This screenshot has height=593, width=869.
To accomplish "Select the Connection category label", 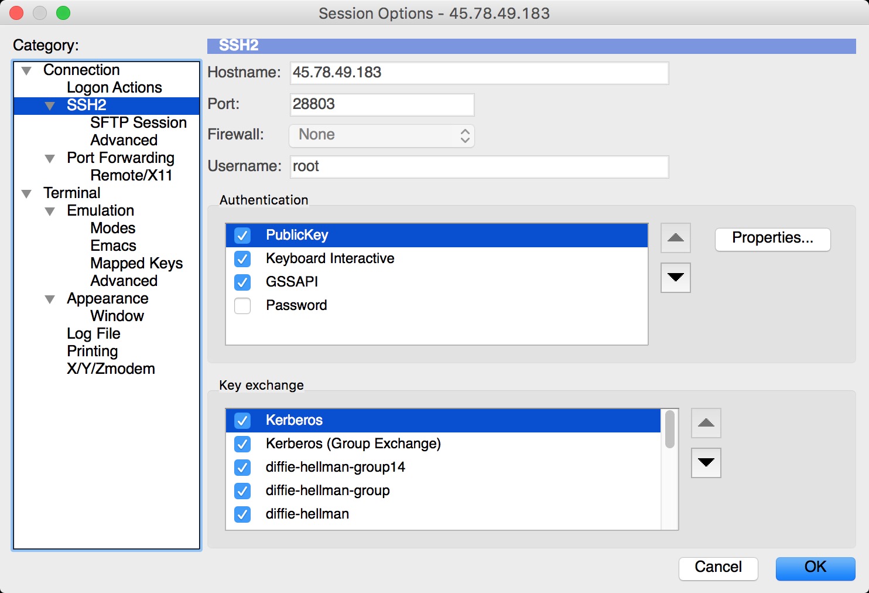I will coord(81,70).
